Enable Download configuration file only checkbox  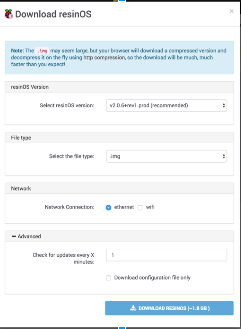click(108, 278)
